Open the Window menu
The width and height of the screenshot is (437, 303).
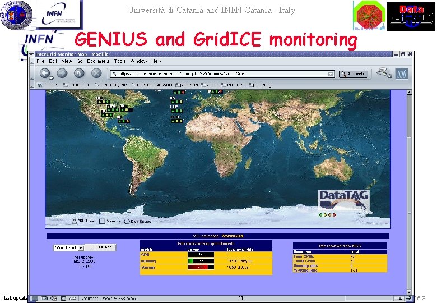[x=138, y=61]
